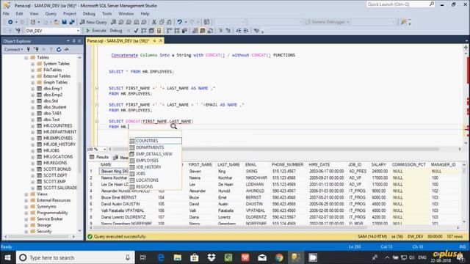The width and height of the screenshot is (470, 264).
Task: Click Uncomment selected lines icon
Action: click(x=228, y=31)
